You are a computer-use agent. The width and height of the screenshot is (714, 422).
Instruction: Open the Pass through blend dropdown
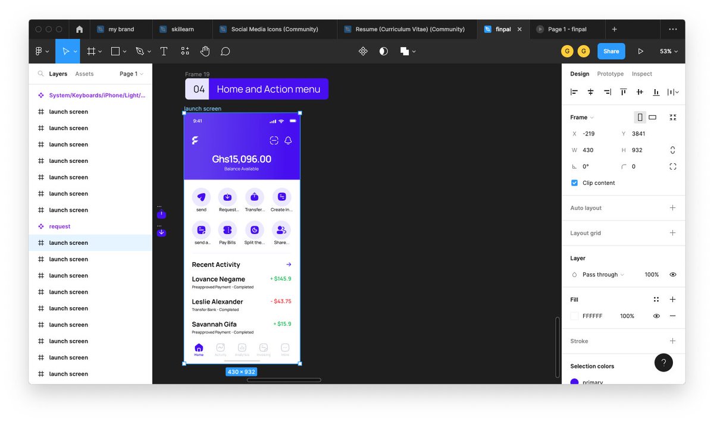603,275
